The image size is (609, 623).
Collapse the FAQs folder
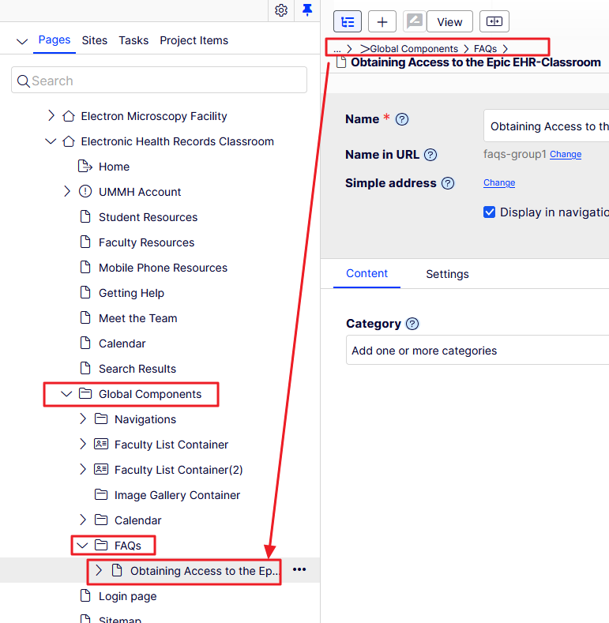point(83,546)
